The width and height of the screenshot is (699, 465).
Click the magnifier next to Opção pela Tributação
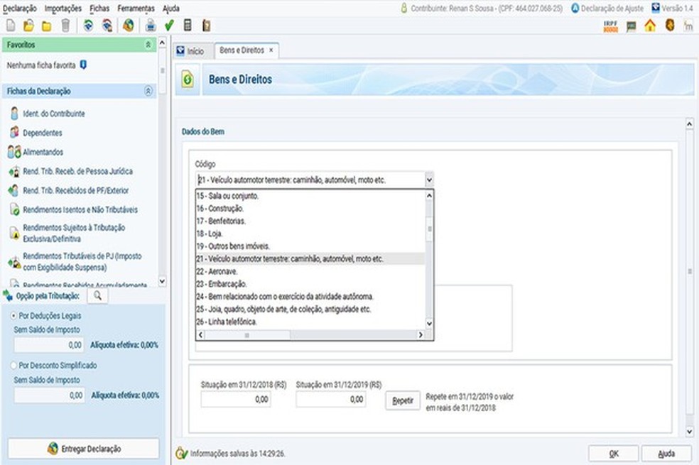(97, 296)
